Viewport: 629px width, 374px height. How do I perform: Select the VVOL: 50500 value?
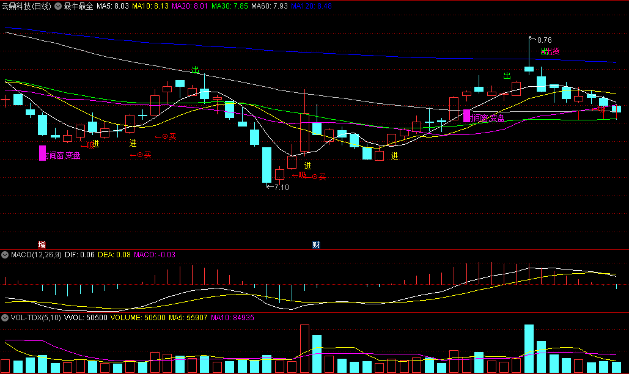pyautogui.click(x=86, y=318)
